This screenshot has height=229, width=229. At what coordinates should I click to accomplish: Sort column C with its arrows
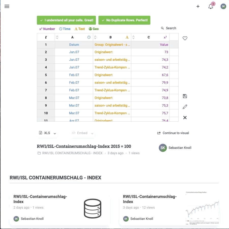click(133, 37)
